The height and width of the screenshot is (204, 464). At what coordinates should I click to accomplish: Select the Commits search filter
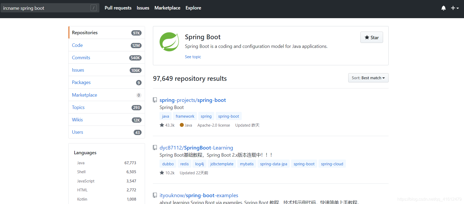[107, 58]
